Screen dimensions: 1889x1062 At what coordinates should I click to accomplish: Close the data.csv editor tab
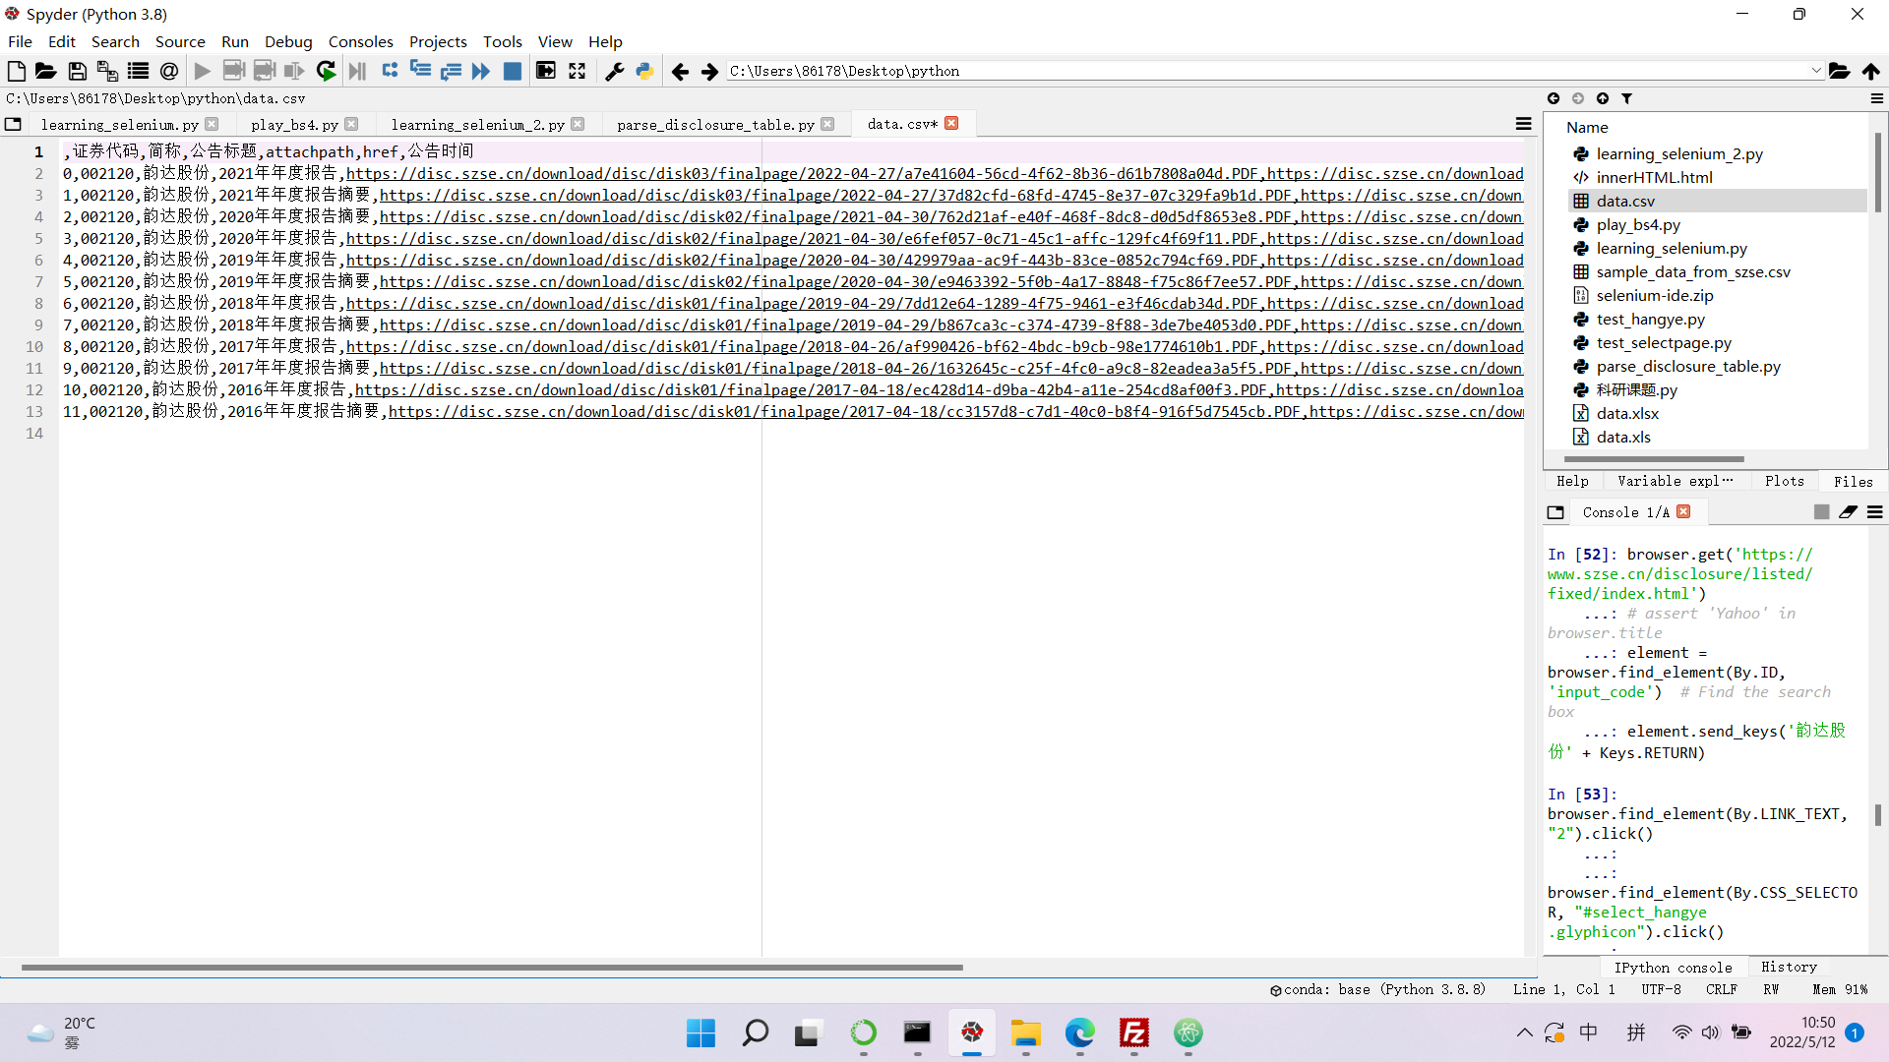[x=951, y=123]
